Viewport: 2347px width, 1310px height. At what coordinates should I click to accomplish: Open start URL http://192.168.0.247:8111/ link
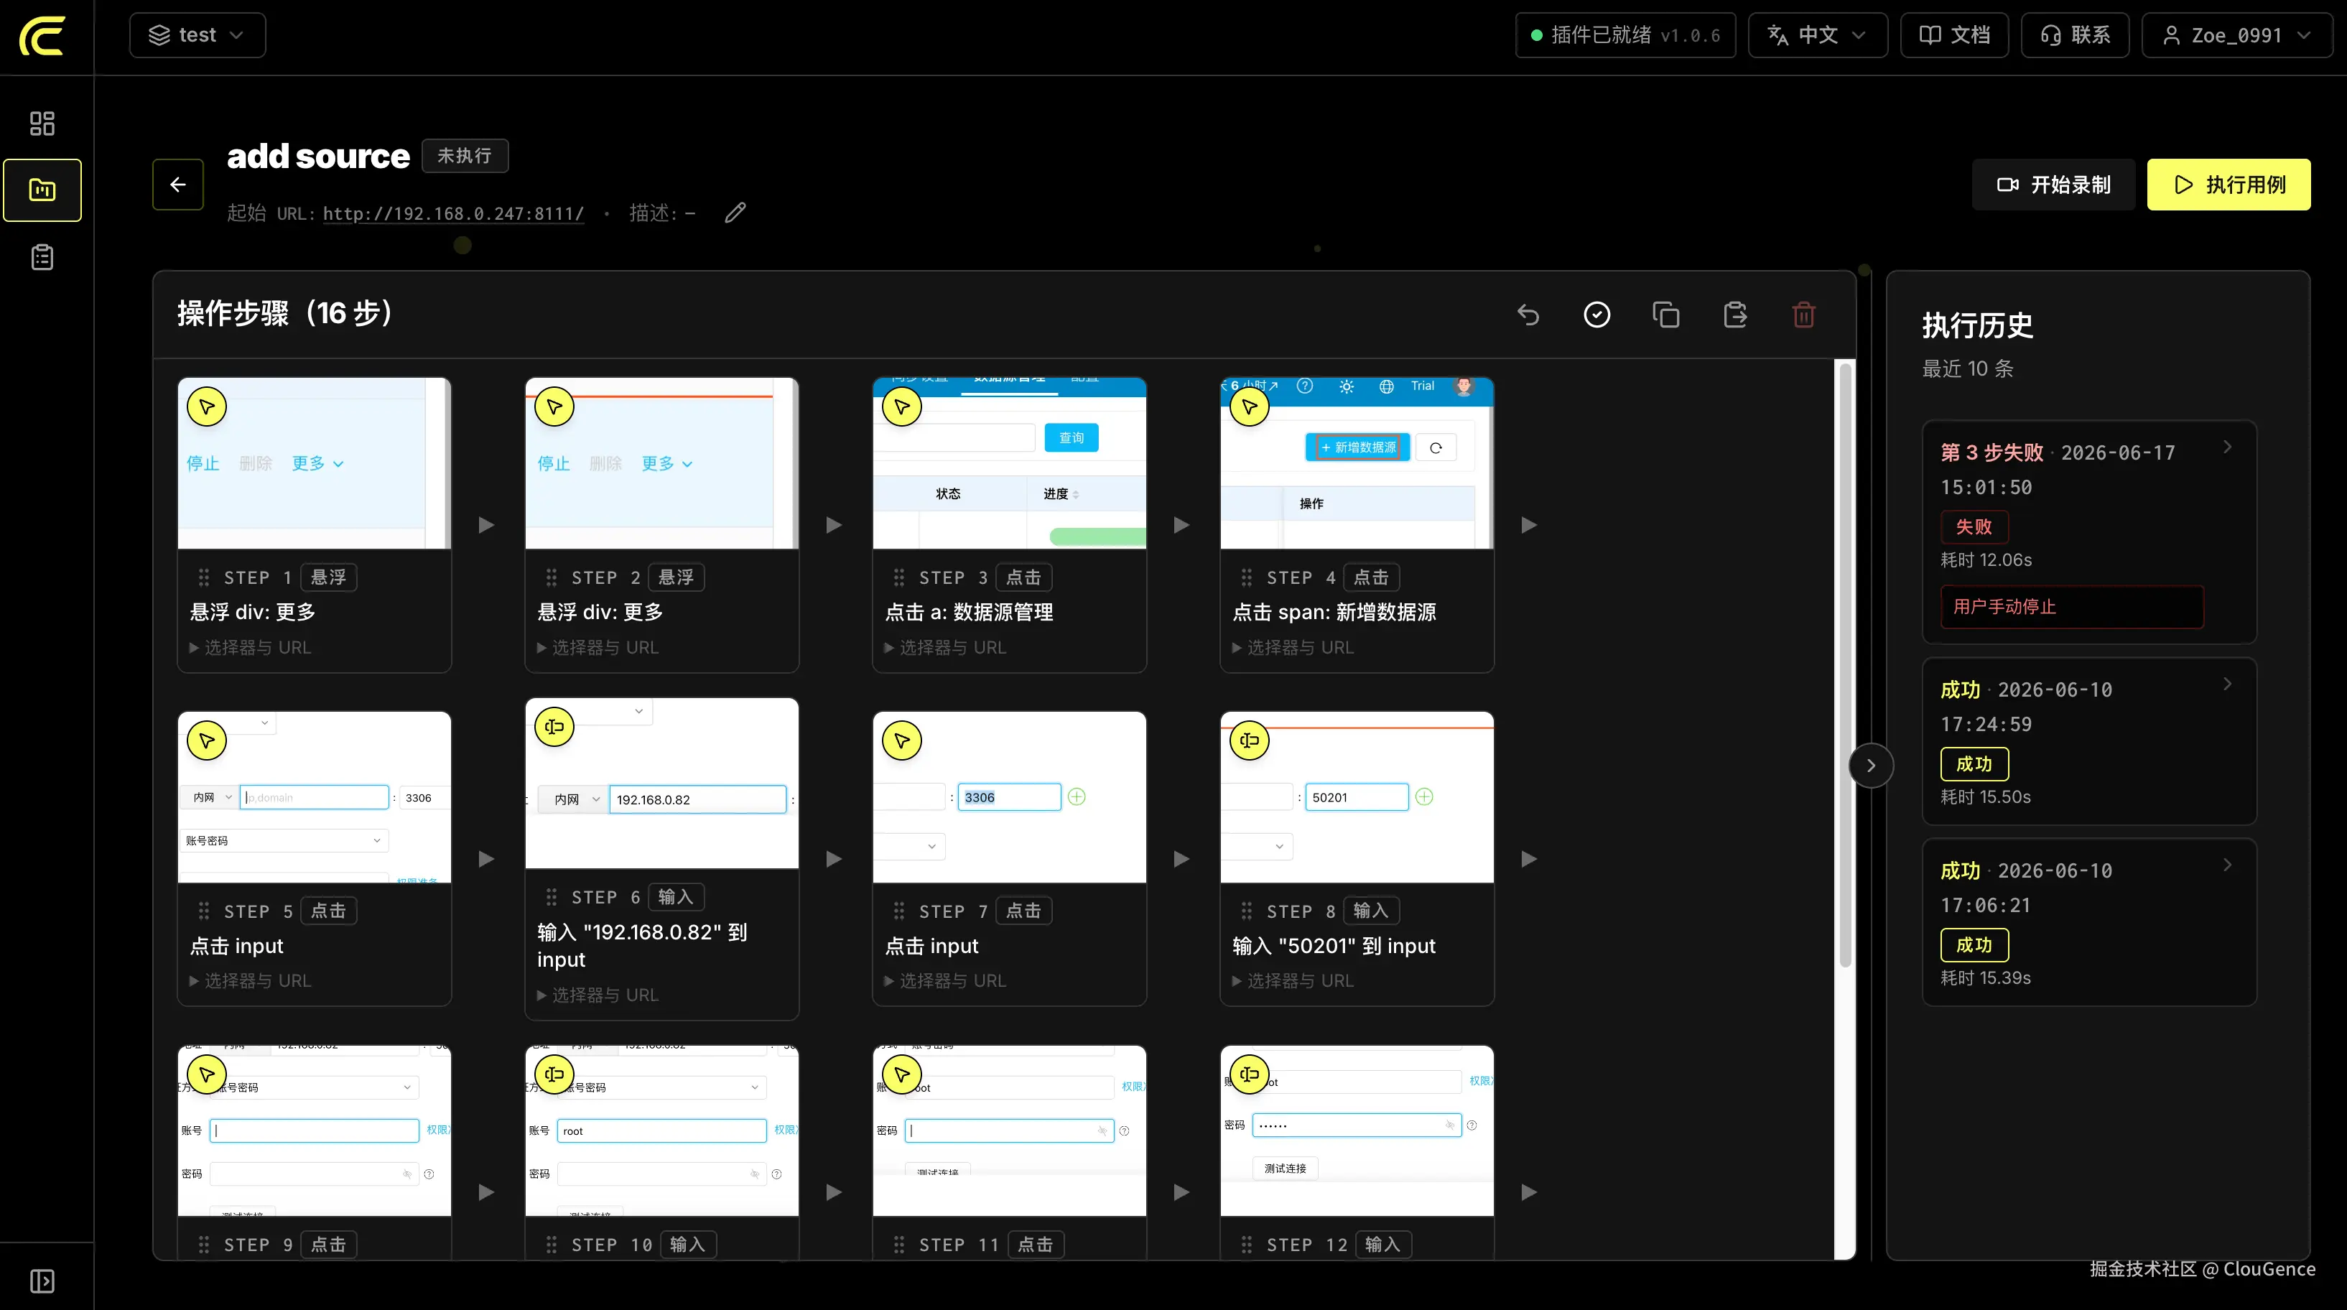point(453,213)
